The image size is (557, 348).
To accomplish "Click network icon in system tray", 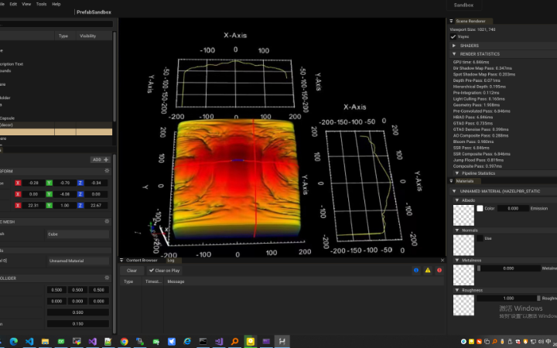I will 533,342.
